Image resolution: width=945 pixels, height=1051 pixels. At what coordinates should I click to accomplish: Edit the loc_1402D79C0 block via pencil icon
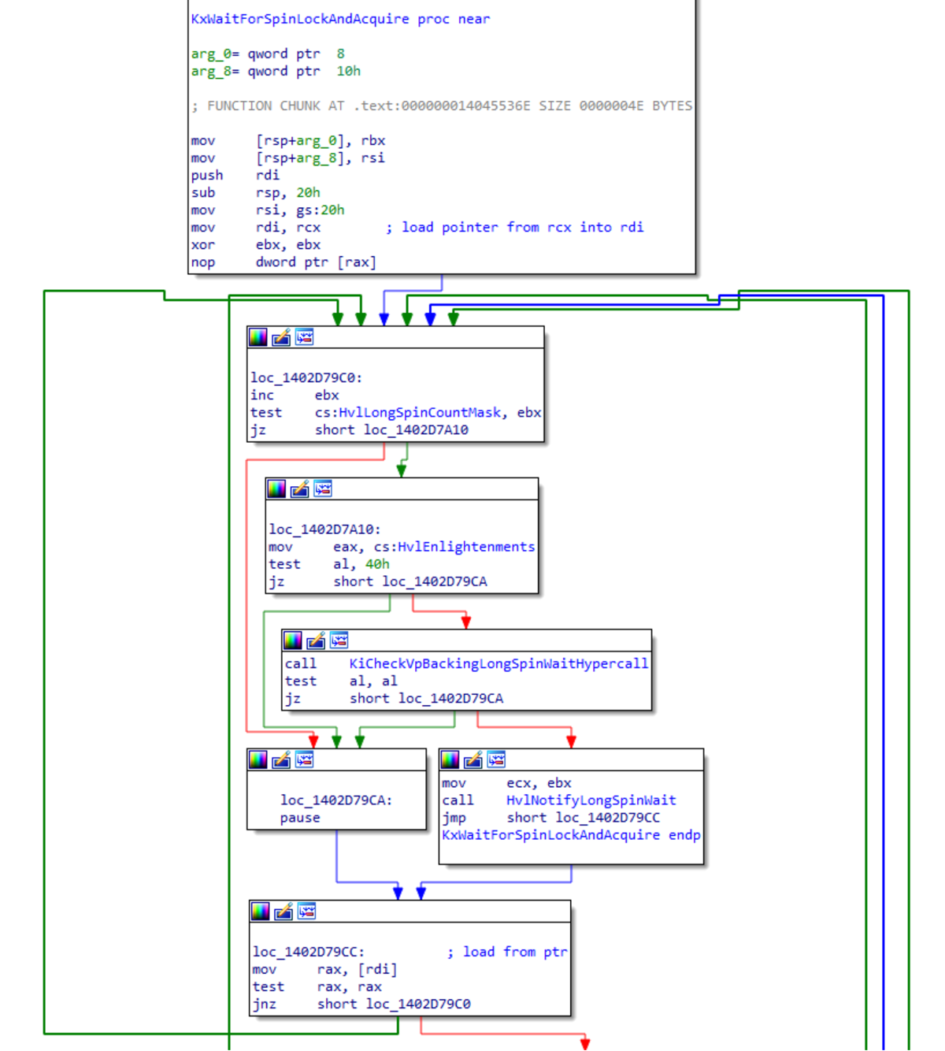281,337
